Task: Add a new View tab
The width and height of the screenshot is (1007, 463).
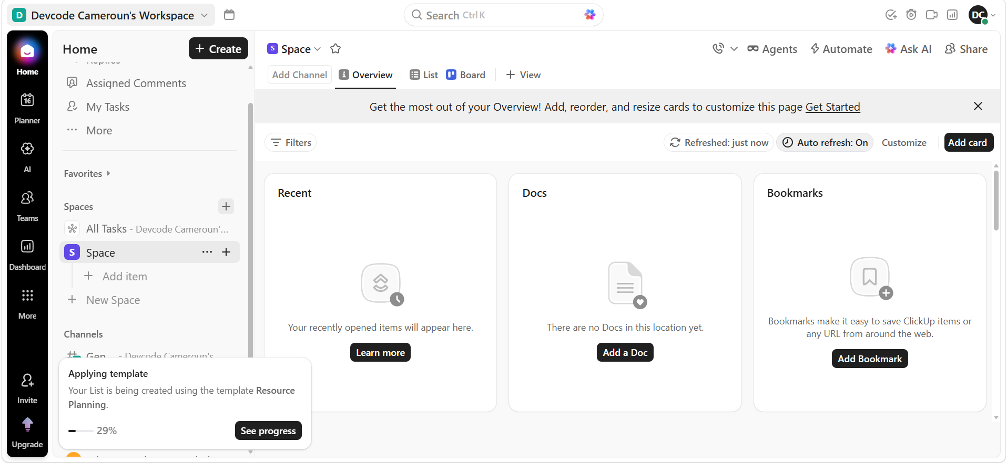Action: point(523,75)
